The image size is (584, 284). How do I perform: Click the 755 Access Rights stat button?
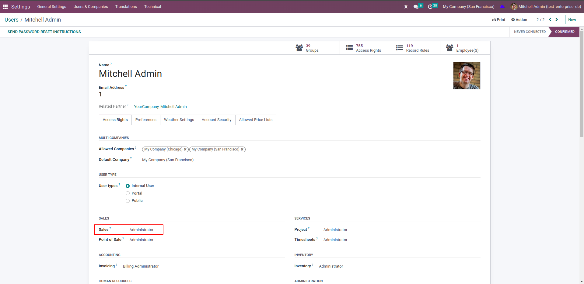click(x=365, y=48)
